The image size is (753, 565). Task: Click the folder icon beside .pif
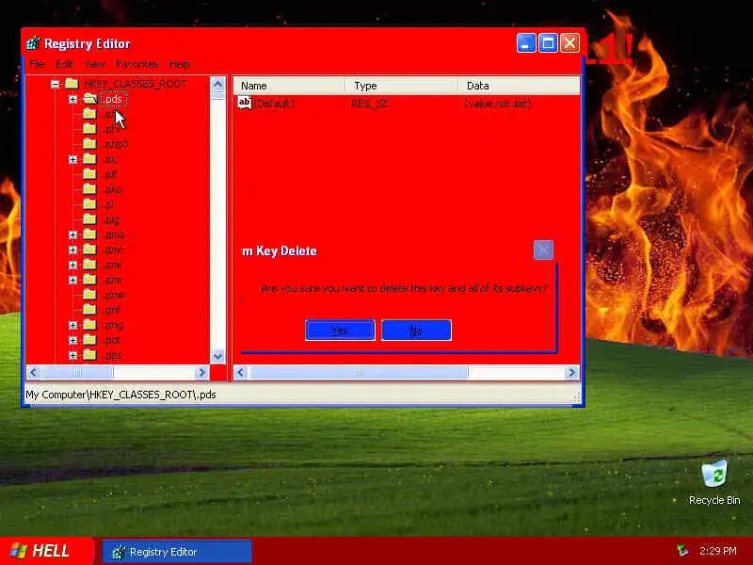[x=89, y=174]
